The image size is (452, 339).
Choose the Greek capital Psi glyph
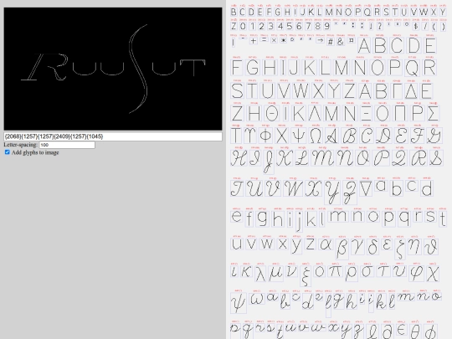point(299,136)
